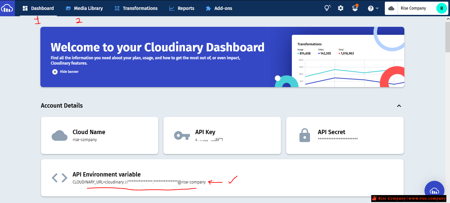Click the Total count 1,016,963
This screenshot has height=203, width=450.
coord(346,53)
